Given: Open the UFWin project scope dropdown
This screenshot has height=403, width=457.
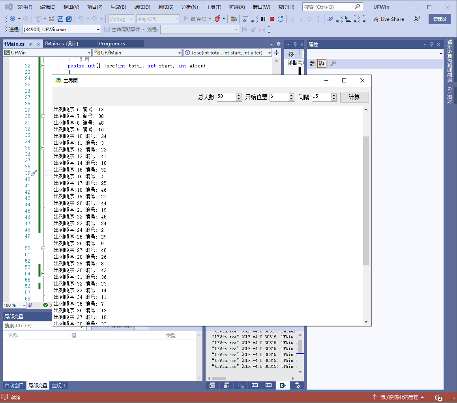Looking at the screenshot, I should pyautogui.click(x=47, y=53).
